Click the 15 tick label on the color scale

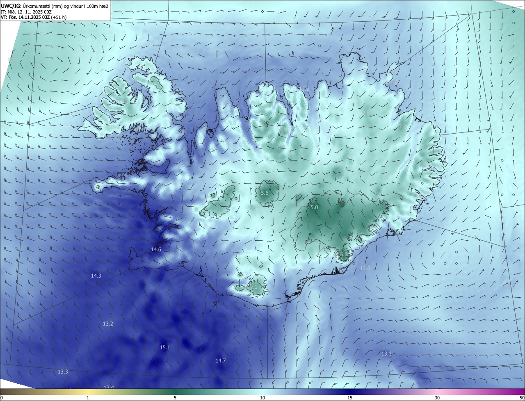pyautogui.click(x=350, y=398)
